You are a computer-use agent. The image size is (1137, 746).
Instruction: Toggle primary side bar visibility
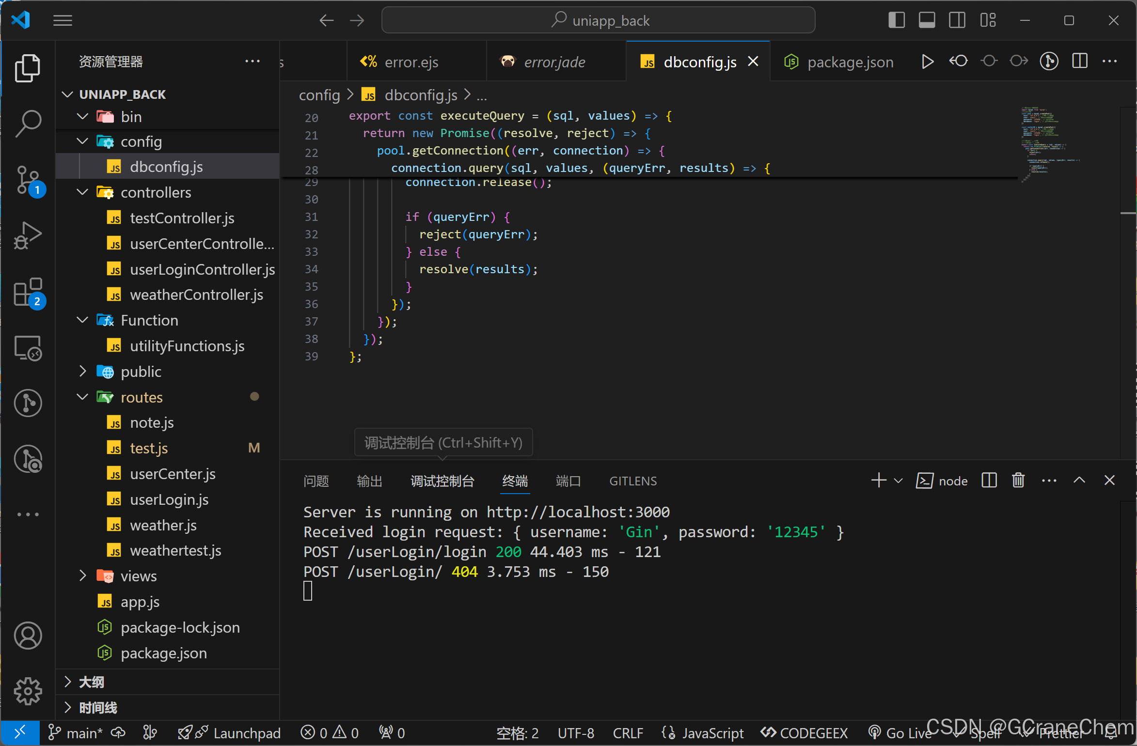coord(896,20)
